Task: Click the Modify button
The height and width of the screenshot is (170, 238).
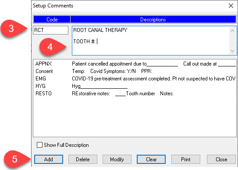Action: (117, 159)
